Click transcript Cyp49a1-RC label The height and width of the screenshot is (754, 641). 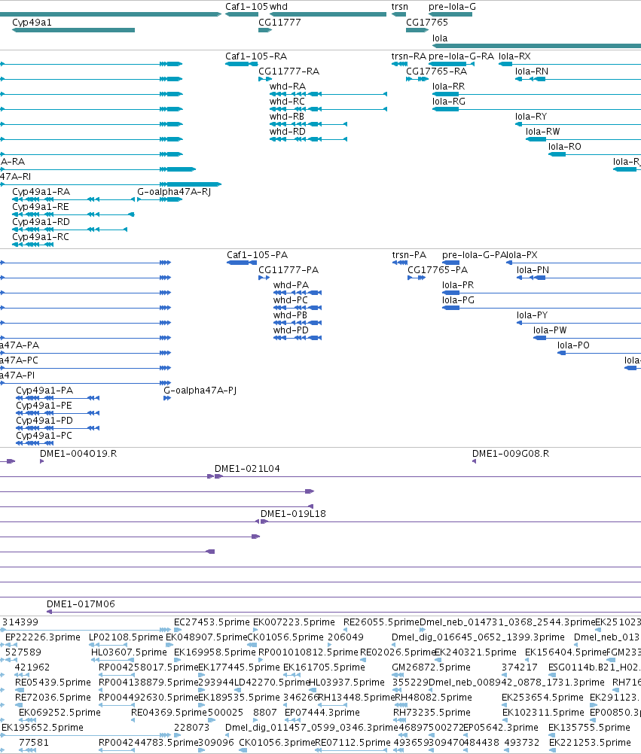pos(41,237)
